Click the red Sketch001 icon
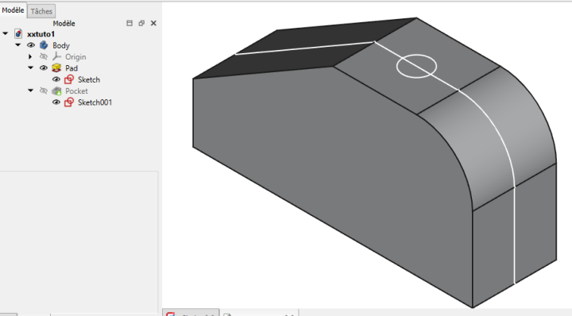Viewport: 572px width, 316px height. pos(69,102)
